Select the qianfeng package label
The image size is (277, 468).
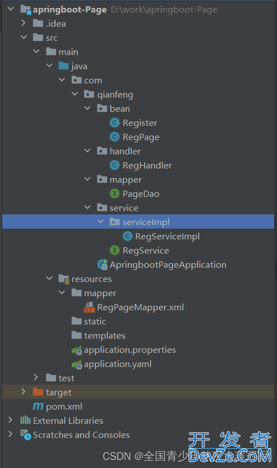coord(115,95)
